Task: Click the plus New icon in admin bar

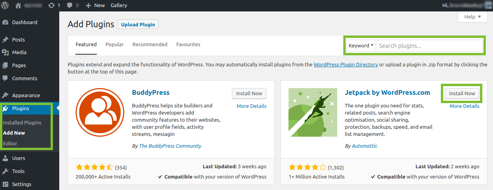Action: click(88, 6)
